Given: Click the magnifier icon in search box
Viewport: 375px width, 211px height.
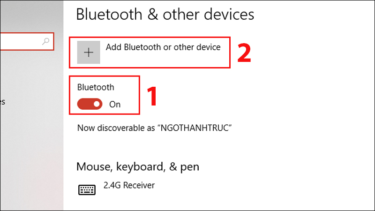Looking at the screenshot, I should [x=45, y=41].
